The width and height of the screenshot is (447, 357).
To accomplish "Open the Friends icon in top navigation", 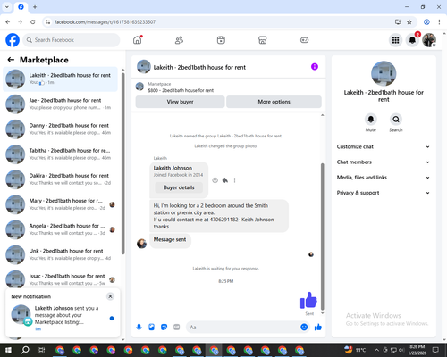I will click(x=179, y=40).
